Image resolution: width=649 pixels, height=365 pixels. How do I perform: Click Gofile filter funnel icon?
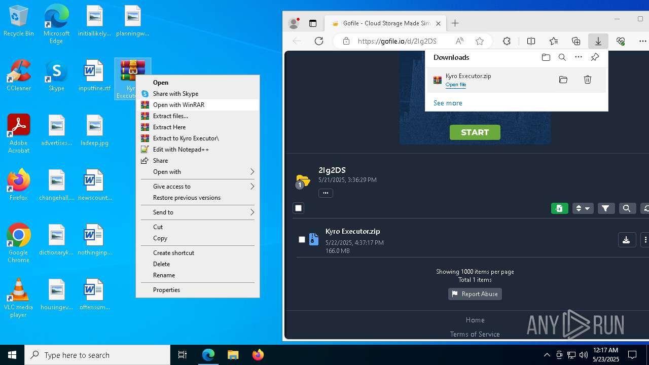(606, 208)
